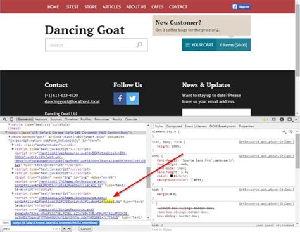The image size is (300, 232).
Task: Click the Facebook icon under Follow Us
Action: tap(120, 98)
